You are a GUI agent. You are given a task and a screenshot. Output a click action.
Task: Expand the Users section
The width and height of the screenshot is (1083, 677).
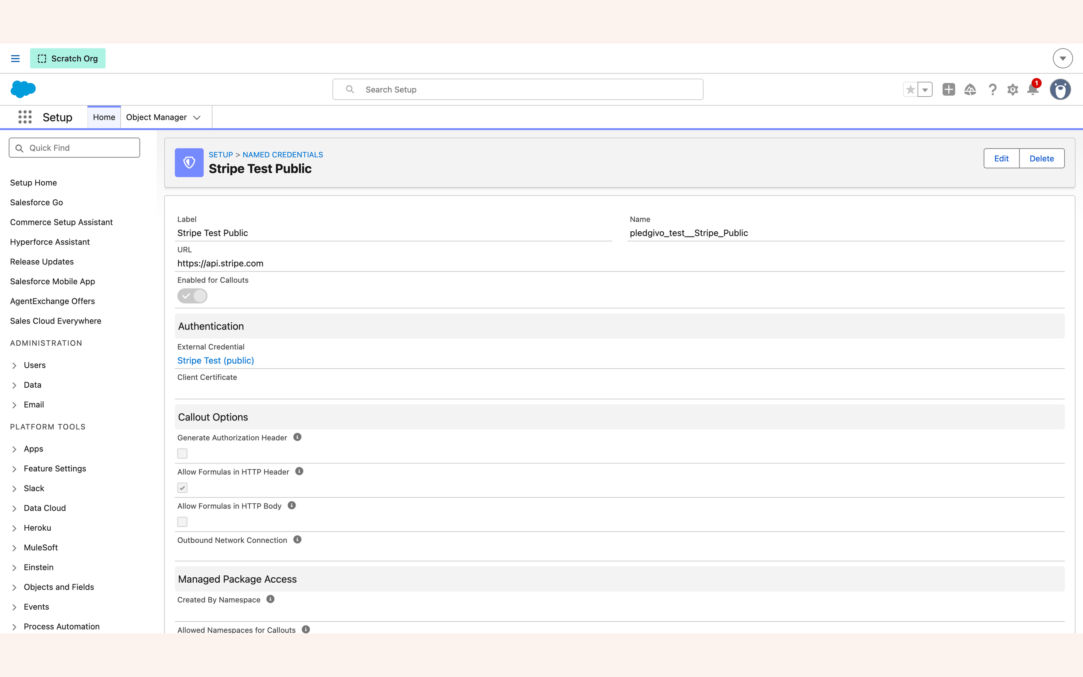(14, 365)
